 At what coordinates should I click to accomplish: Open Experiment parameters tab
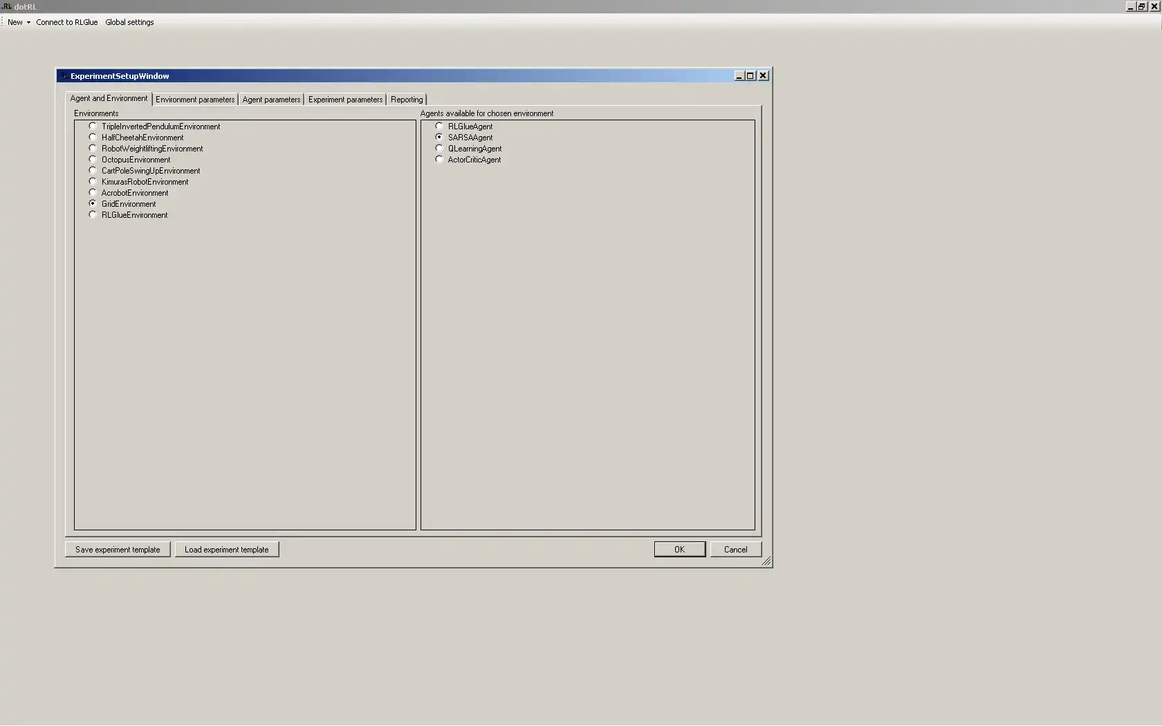click(345, 100)
